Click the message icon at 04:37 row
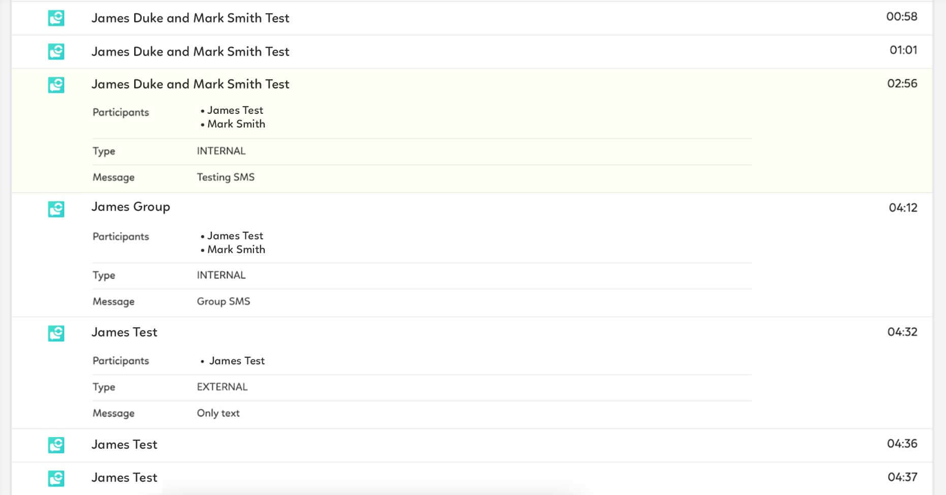Screen dimensions: 946x495 (x=56, y=478)
